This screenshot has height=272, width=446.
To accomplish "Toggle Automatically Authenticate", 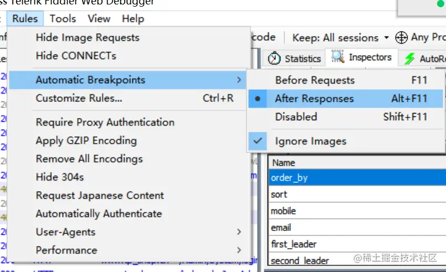I will click(129, 214).
